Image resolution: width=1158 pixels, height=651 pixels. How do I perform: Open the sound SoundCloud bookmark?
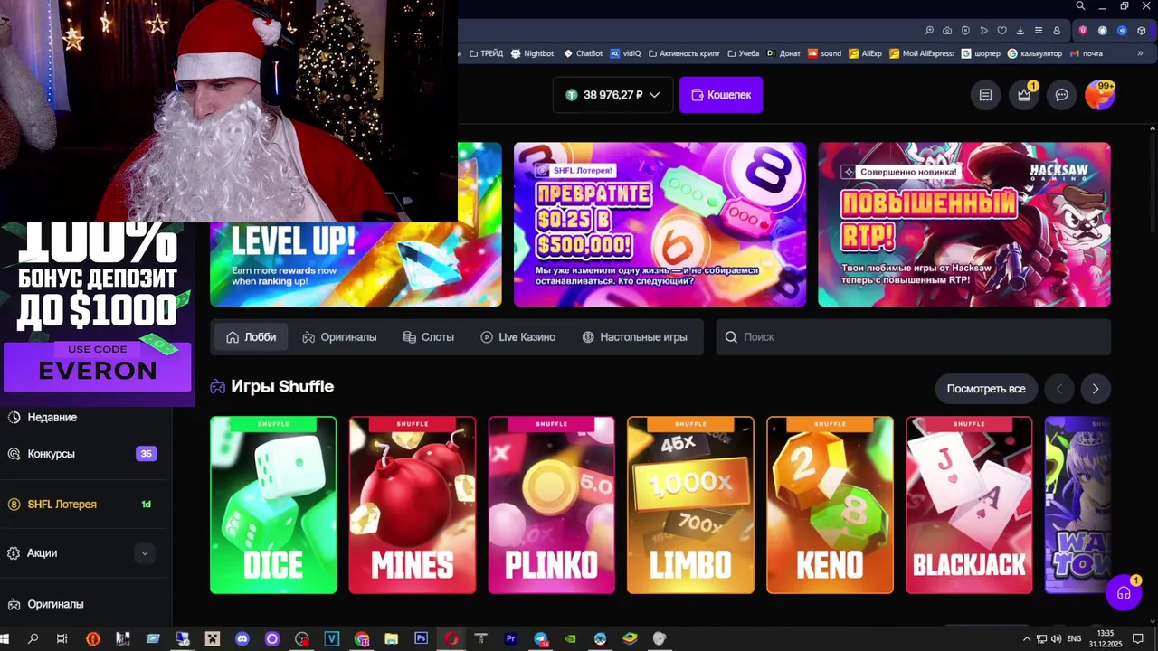pos(824,53)
